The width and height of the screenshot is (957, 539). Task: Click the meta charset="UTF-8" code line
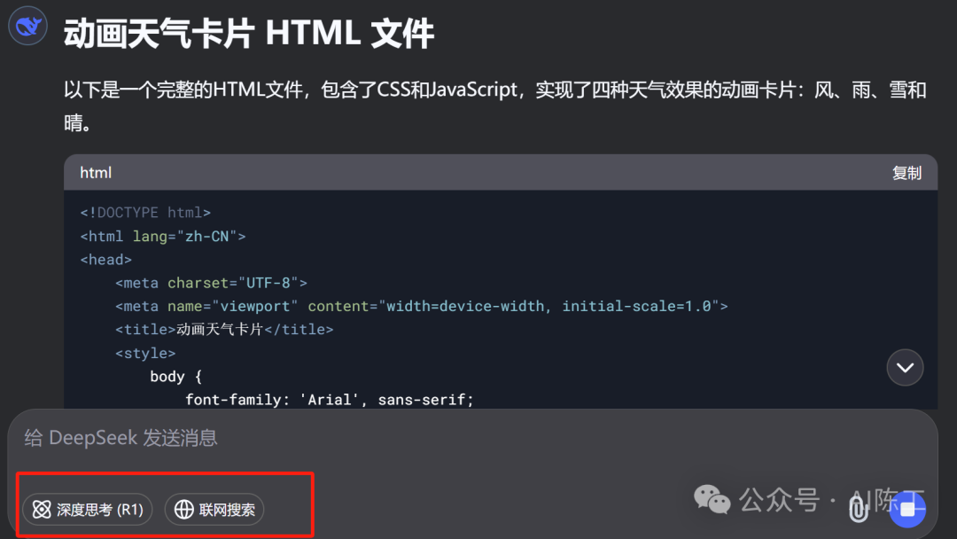click(211, 283)
